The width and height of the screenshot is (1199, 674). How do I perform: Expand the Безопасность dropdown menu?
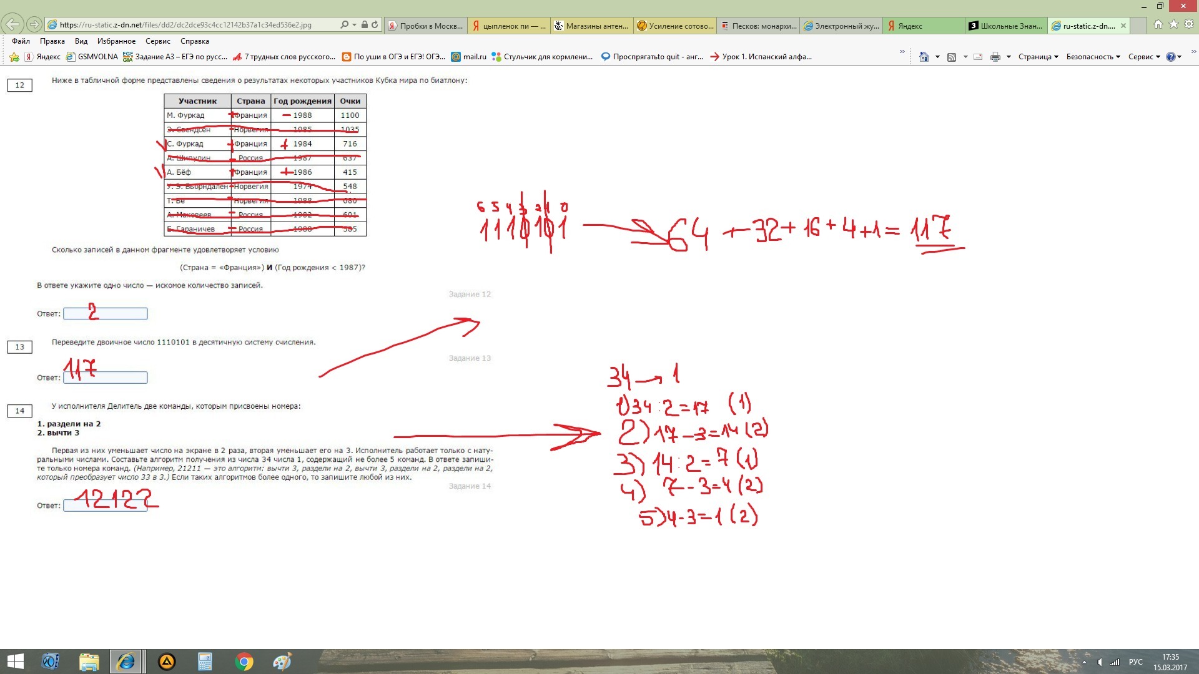pos(1093,57)
